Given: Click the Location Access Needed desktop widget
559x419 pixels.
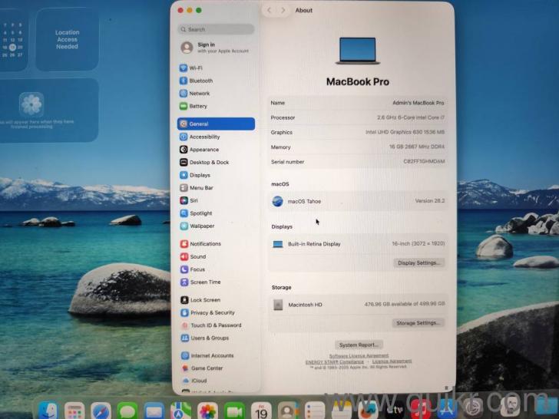Looking at the screenshot, I should (x=67, y=40).
